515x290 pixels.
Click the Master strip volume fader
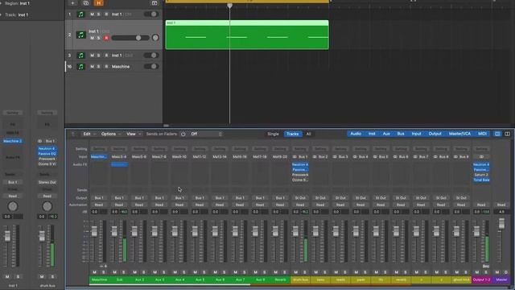click(x=501, y=224)
